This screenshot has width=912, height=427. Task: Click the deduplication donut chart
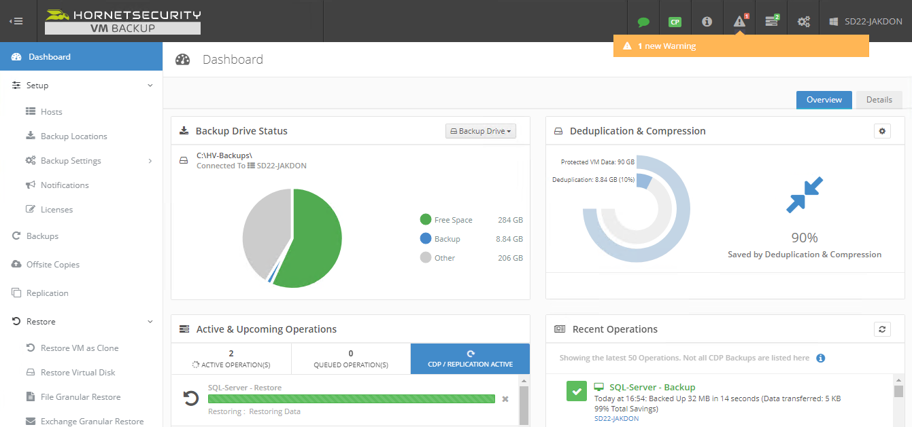pos(637,209)
